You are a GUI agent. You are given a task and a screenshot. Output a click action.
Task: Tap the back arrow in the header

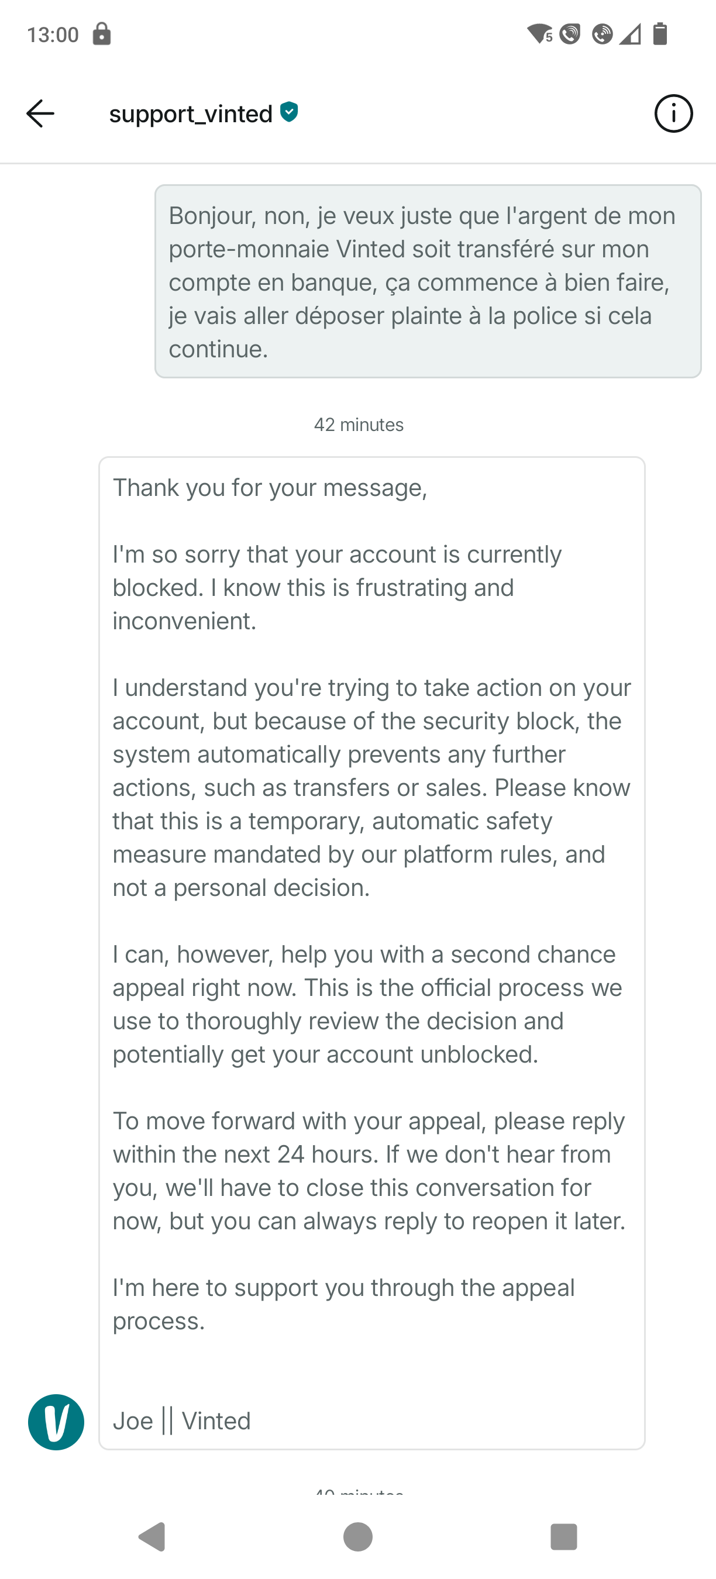click(40, 114)
